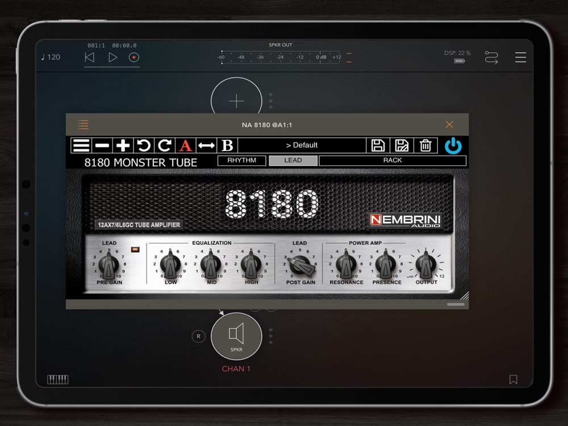
Task: Toggle the blue power bypass button
Action: [x=453, y=146]
